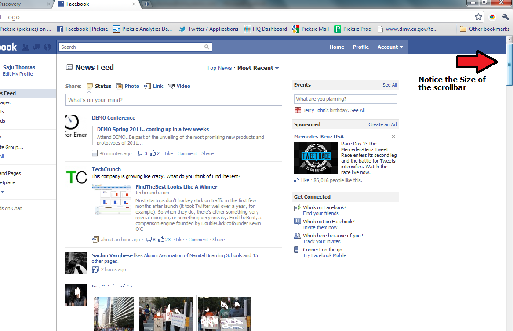513x331 pixels.
Task: Click the bookmark star icon in address bar
Action: pyautogui.click(x=478, y=17)
